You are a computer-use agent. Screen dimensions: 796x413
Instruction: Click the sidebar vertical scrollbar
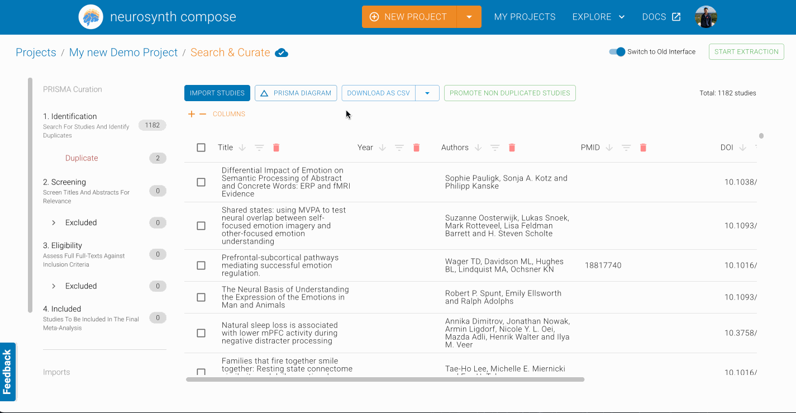[30, 195]
